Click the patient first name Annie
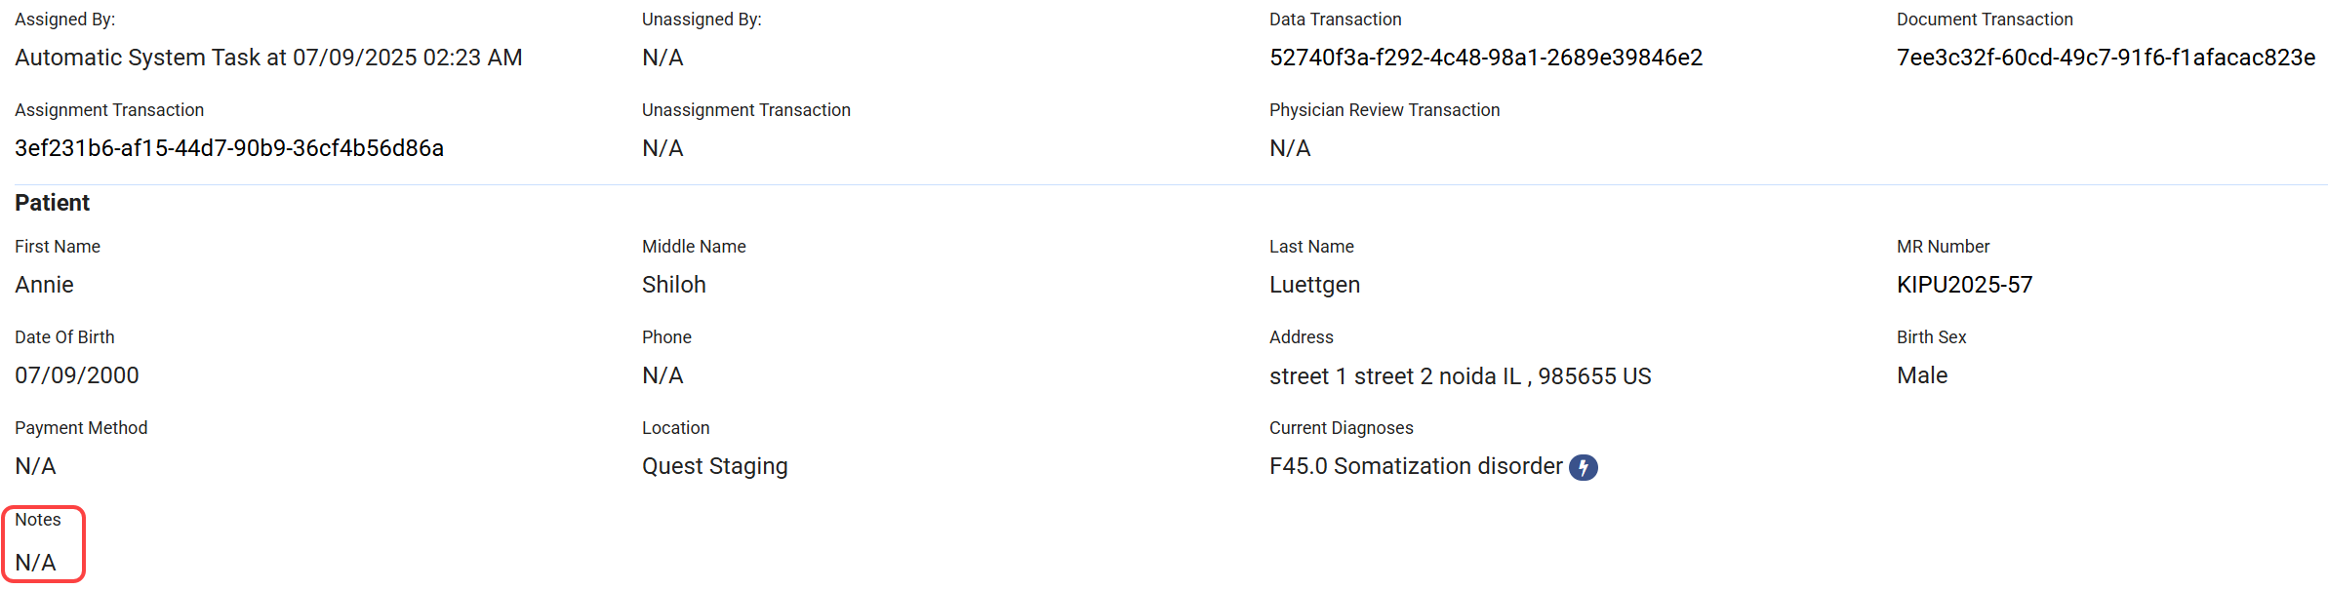The height and width of the screenshot is (589, 2328). [44, 285]
